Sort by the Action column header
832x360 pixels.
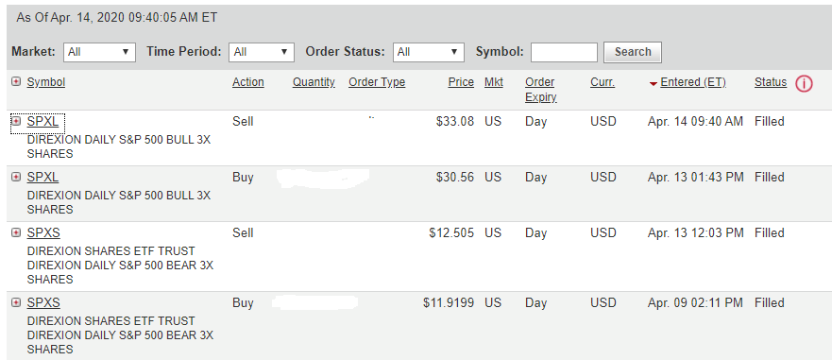tap(247, 82)
